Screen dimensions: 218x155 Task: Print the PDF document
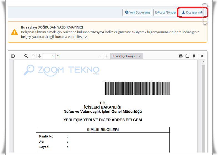pyautogui.click(x=181, y=56)
